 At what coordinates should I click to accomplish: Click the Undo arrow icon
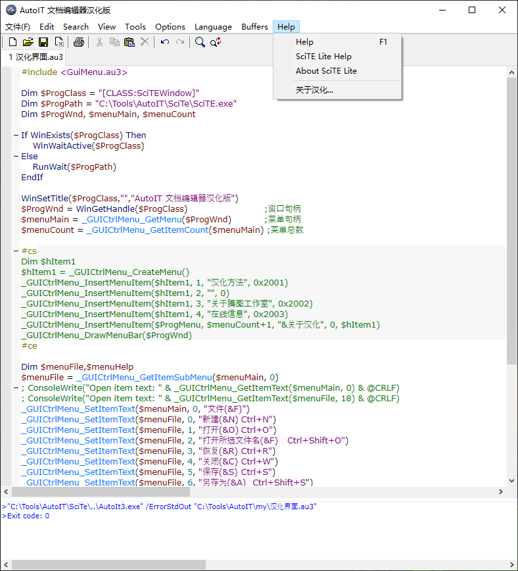coord(164,42)
